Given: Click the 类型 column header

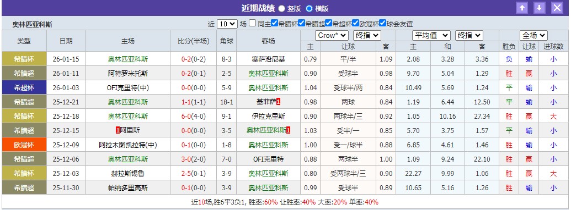Looking at the screenshot, I should [x=24, y=41].
